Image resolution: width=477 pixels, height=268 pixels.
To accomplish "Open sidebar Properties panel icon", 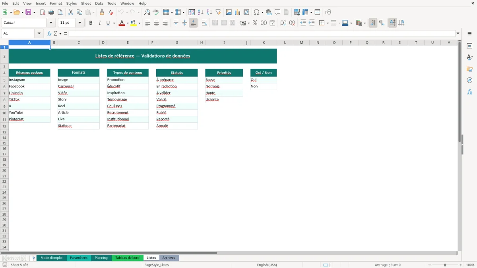I will (x=469, y=46).
